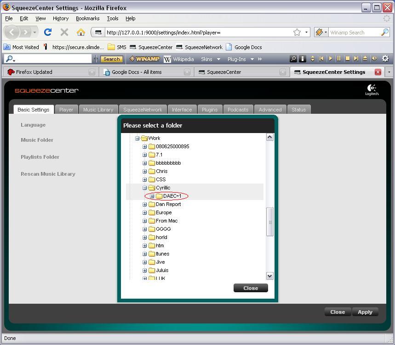Viewport: 395px width, 345px height.
Task: Click the Apply button
Action: point(365,312)
